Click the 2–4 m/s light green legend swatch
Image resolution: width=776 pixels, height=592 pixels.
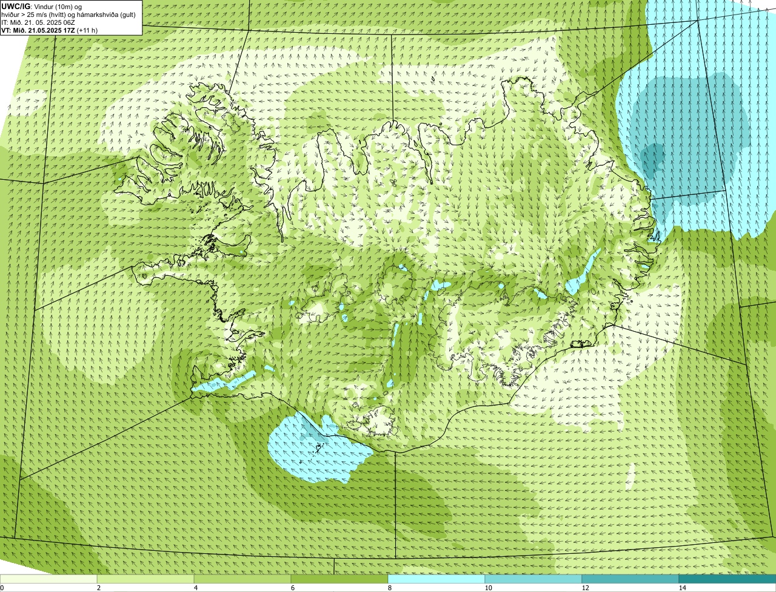pyautogui.click(x=145, y=579)
